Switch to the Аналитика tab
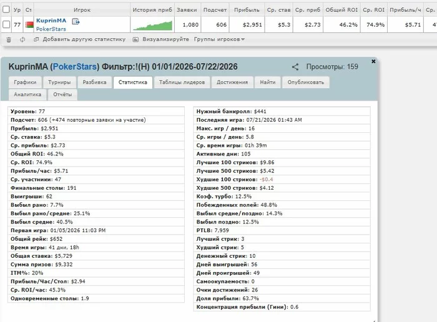The image size is (437, 322). click(27, 95)
